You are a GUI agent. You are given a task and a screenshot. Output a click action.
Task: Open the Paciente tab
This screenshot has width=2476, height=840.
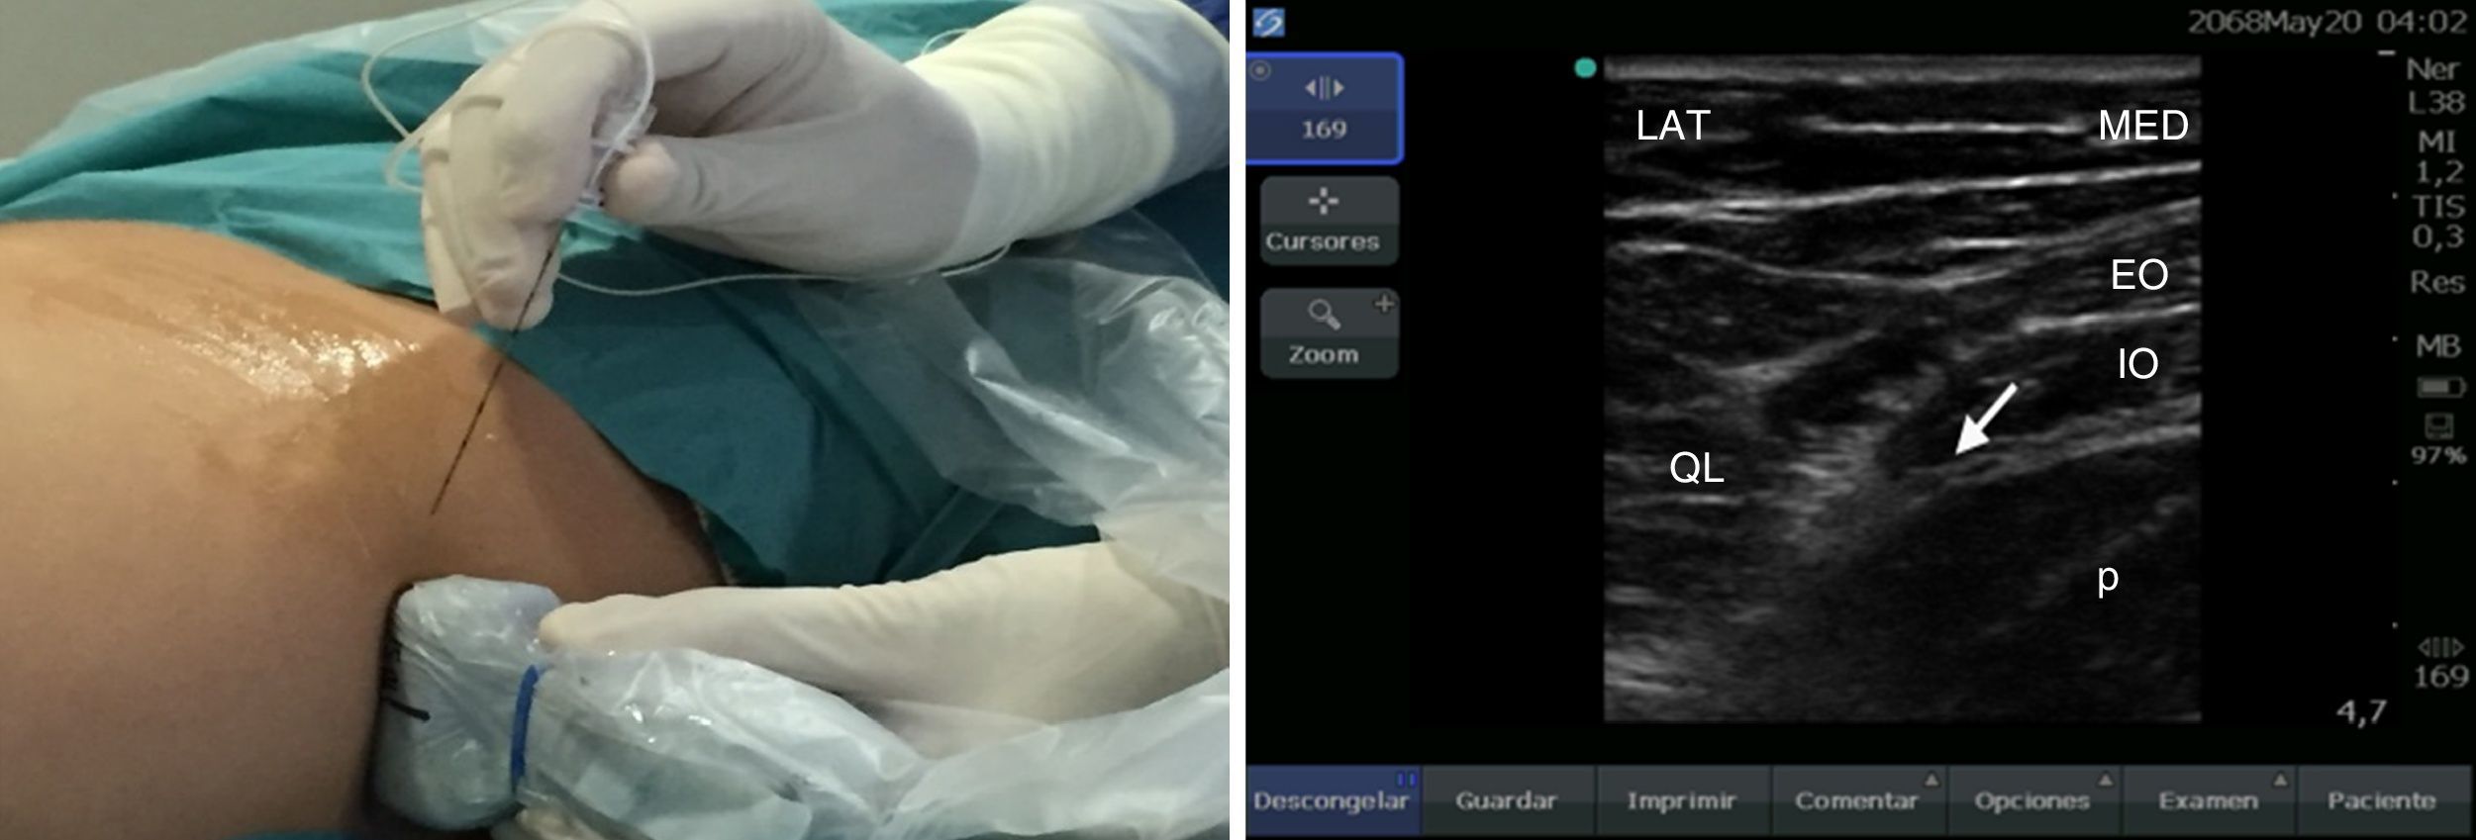coord(2382,799)
